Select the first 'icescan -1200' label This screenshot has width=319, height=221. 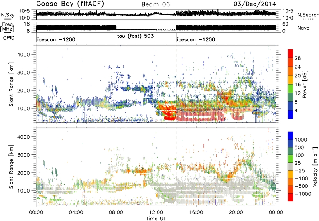(56, 39)
